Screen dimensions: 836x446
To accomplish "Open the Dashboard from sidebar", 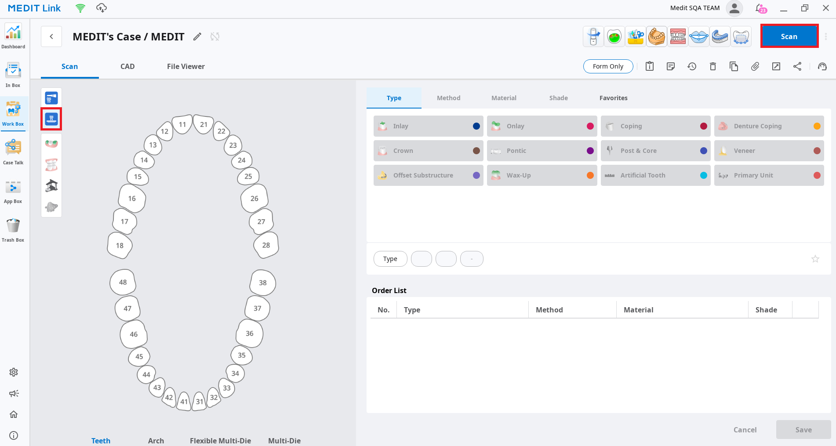I will (x=13, y=36).
